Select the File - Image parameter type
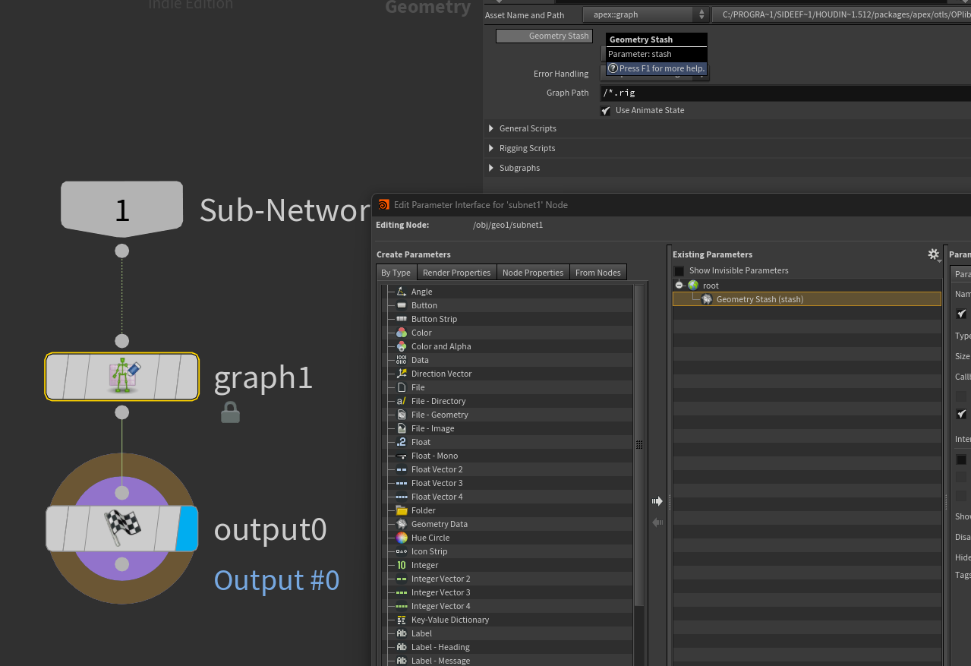The image size is (971, 666). pyautogui.click(x=433, y=428)
